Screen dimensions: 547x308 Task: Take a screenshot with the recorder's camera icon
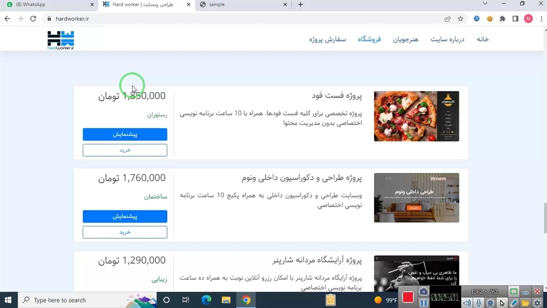tap(423, 292)
